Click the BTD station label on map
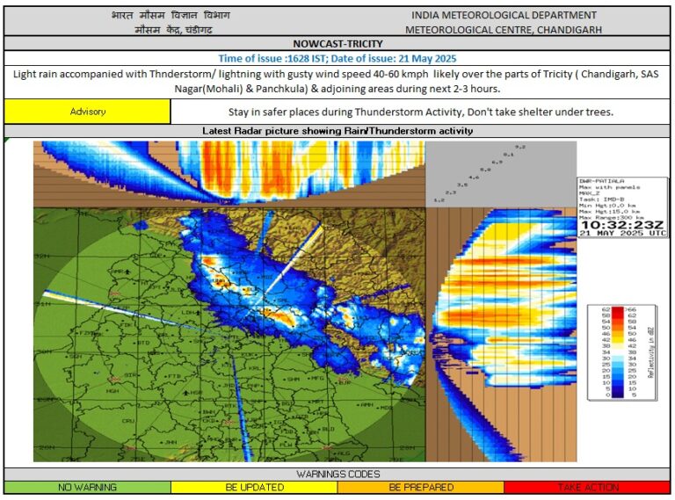 (143, 343)
